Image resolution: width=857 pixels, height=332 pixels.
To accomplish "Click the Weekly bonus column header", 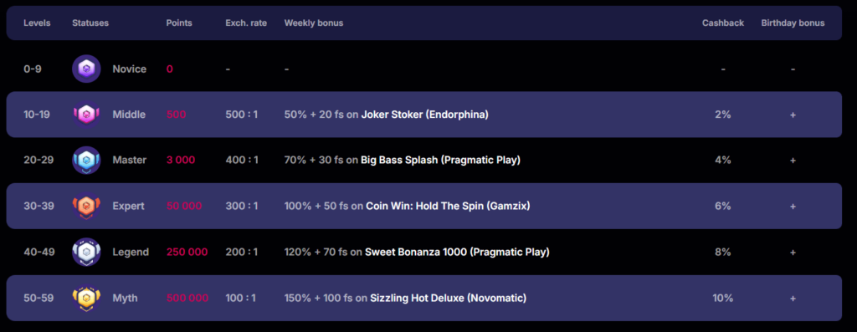I will pos(314,23).
